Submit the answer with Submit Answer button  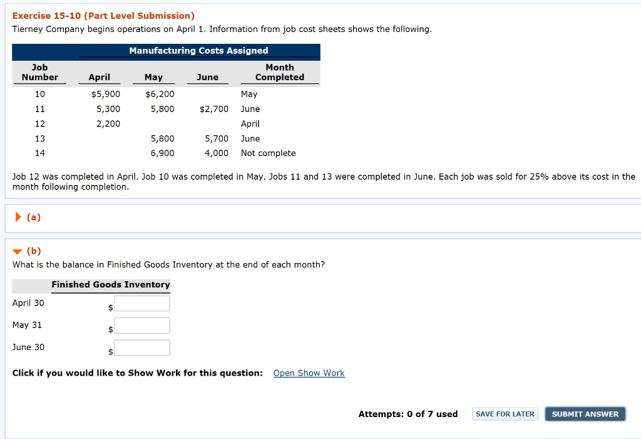585,414
